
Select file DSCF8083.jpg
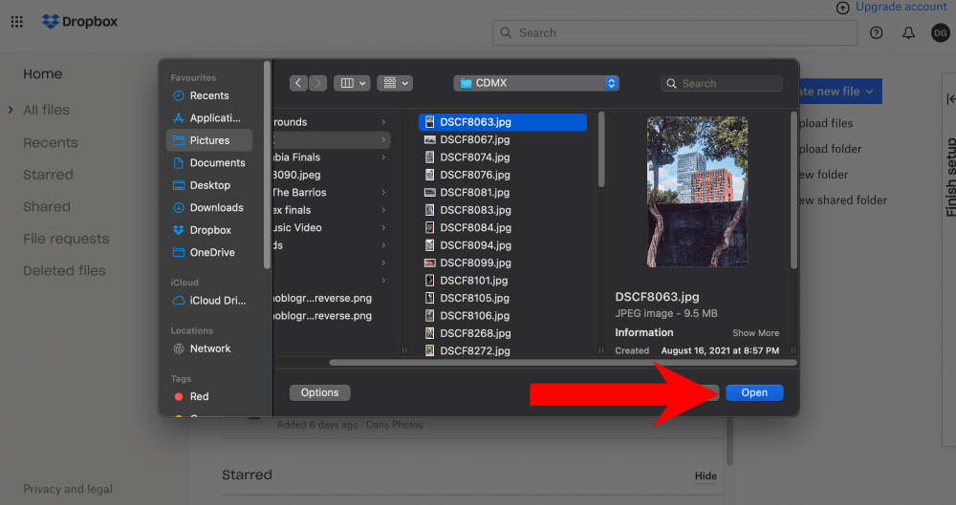[503, 210]
